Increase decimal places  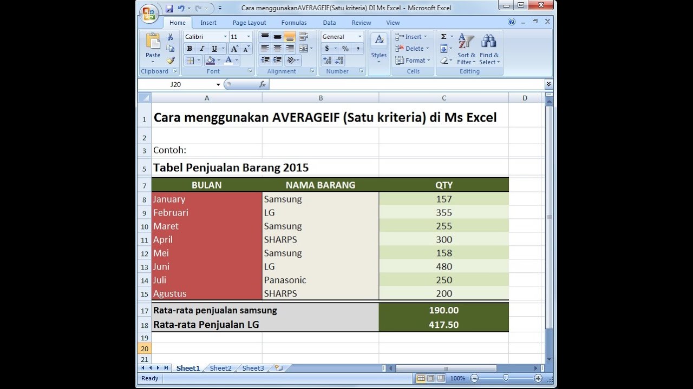point(328,61)
